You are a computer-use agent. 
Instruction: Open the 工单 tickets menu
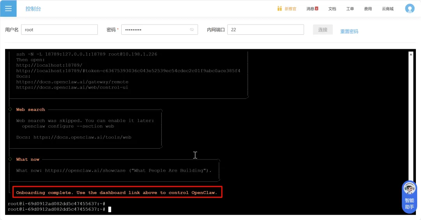point(350,9)
